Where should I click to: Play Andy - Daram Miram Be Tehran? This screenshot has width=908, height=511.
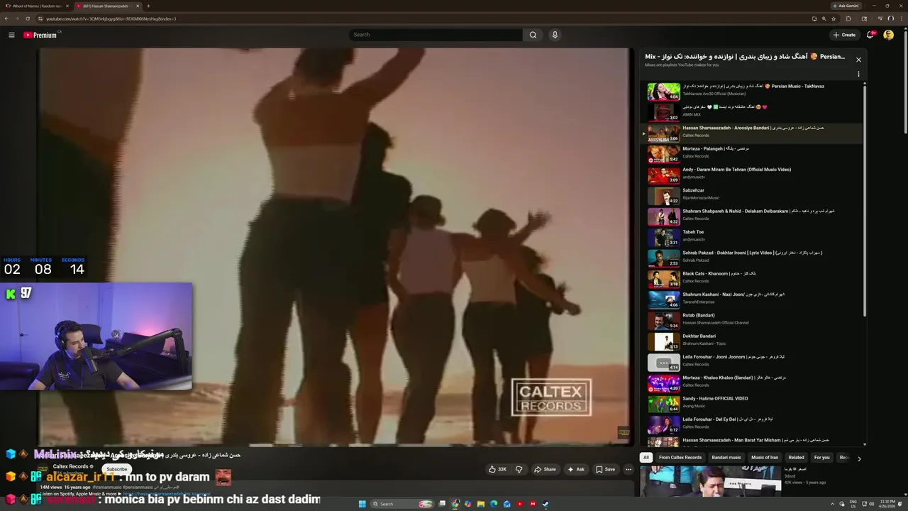pos(752,175)
